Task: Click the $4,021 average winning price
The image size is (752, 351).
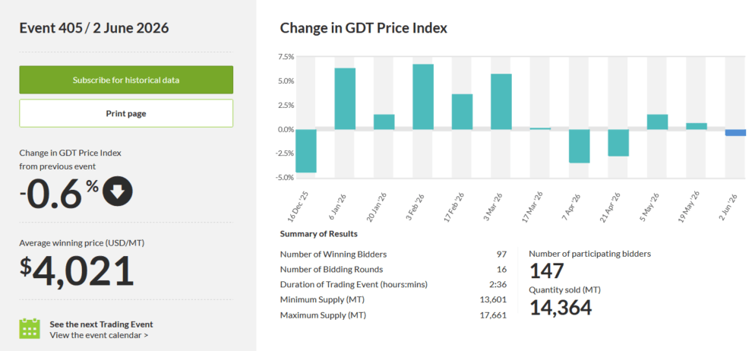Action: tap(77, 271)
